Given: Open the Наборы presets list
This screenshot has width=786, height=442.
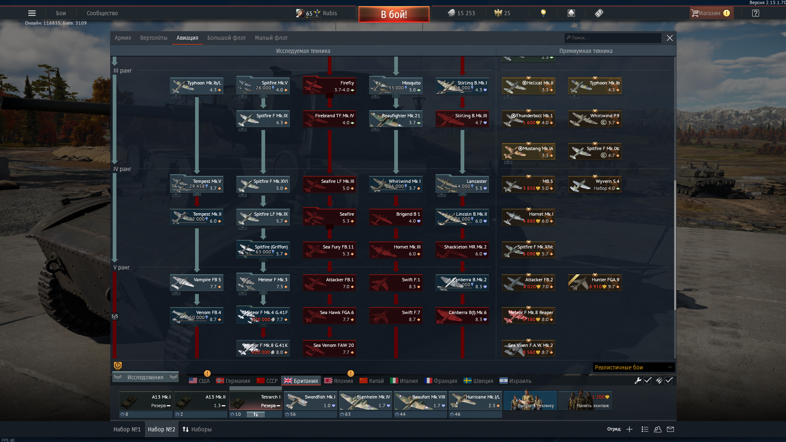Looking at the screenshot, I should [x=197, y=429].
